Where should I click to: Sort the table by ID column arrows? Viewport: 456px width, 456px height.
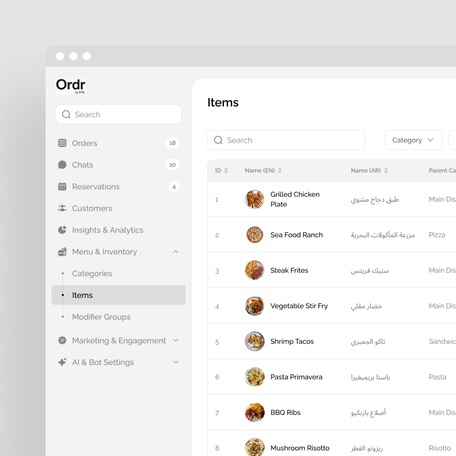pyautogui.click(x=226, y=171)
